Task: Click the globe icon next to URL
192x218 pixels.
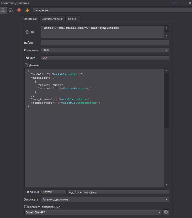Action: (x=26, y=32)
